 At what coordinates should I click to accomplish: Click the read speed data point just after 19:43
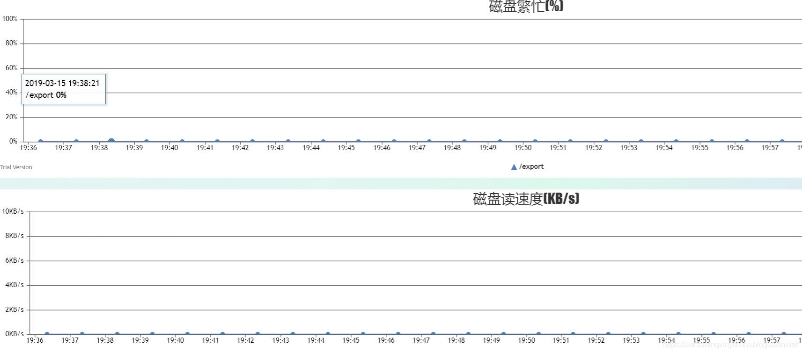[293, 334]
